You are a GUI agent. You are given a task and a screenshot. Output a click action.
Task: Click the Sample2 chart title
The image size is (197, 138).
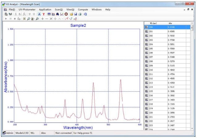(x=78, y=25)
